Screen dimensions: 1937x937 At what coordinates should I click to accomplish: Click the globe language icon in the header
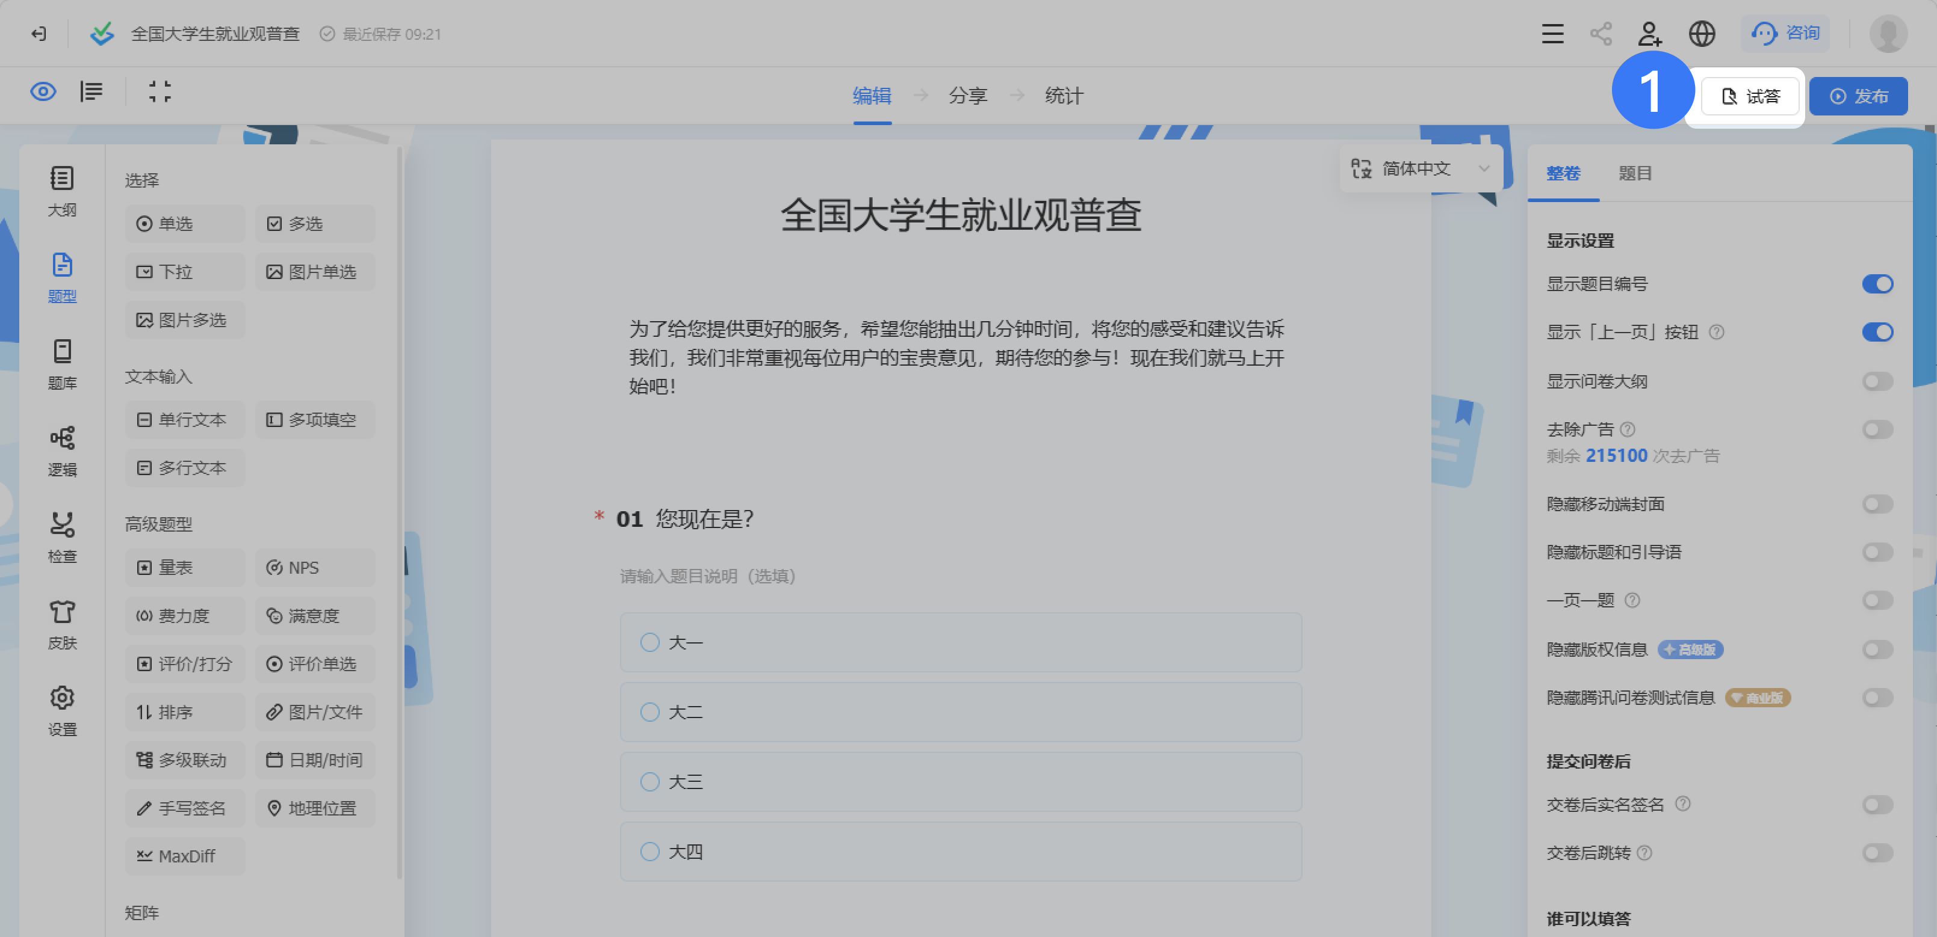point(1702,34)
